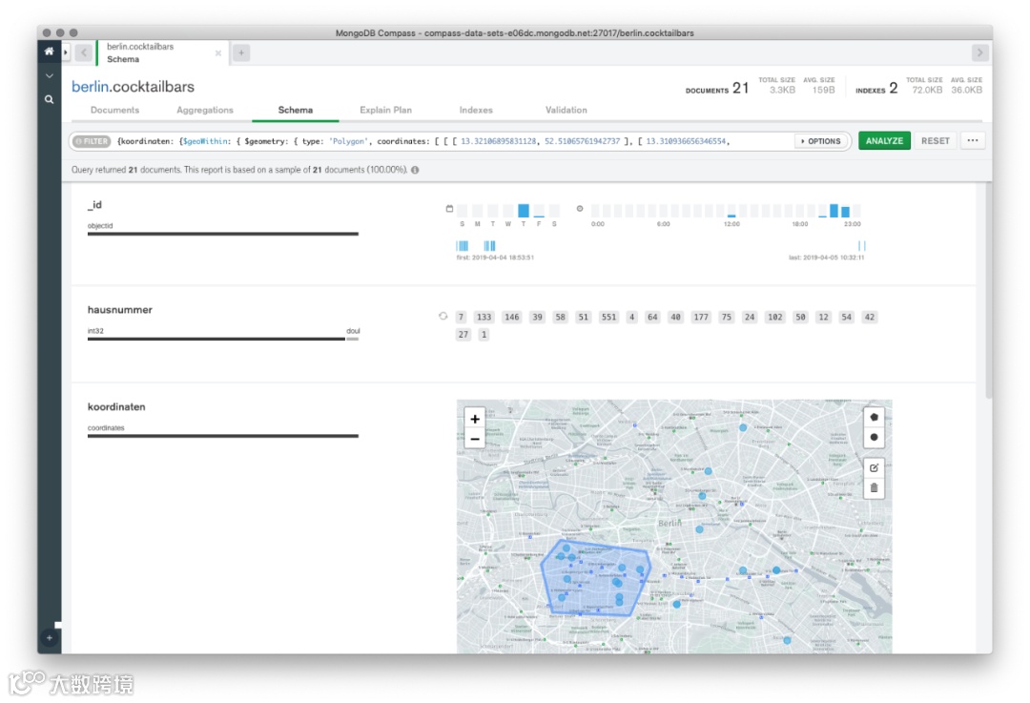Select hausnummer value 102
Image resolution: width=1030 pixels, height=703 pixels.
[775, 317]
